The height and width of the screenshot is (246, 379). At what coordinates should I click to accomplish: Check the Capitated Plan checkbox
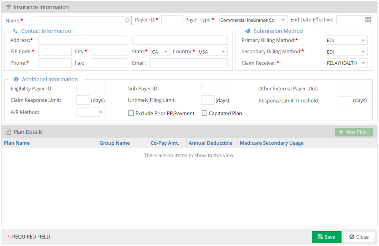click(205, 113)
